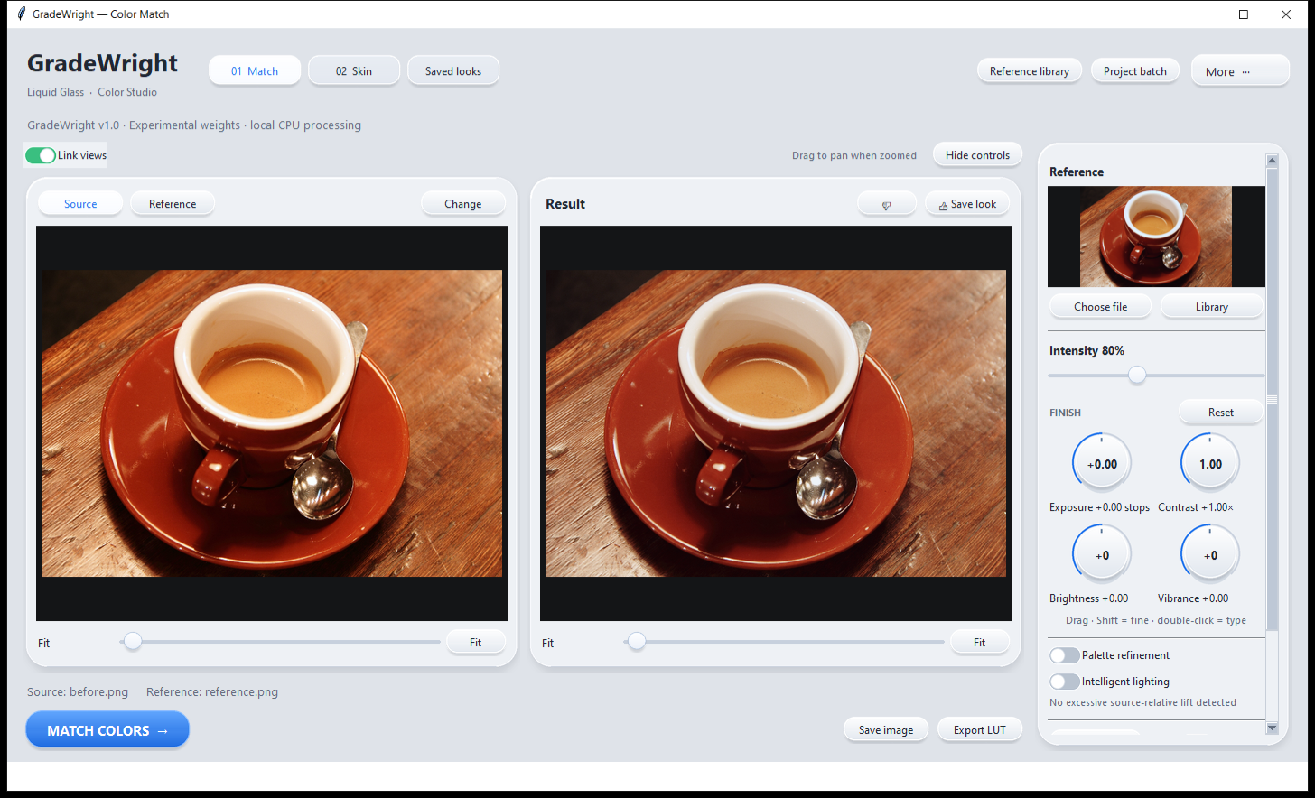Click the MATCH COLORS button

(107, 730)
